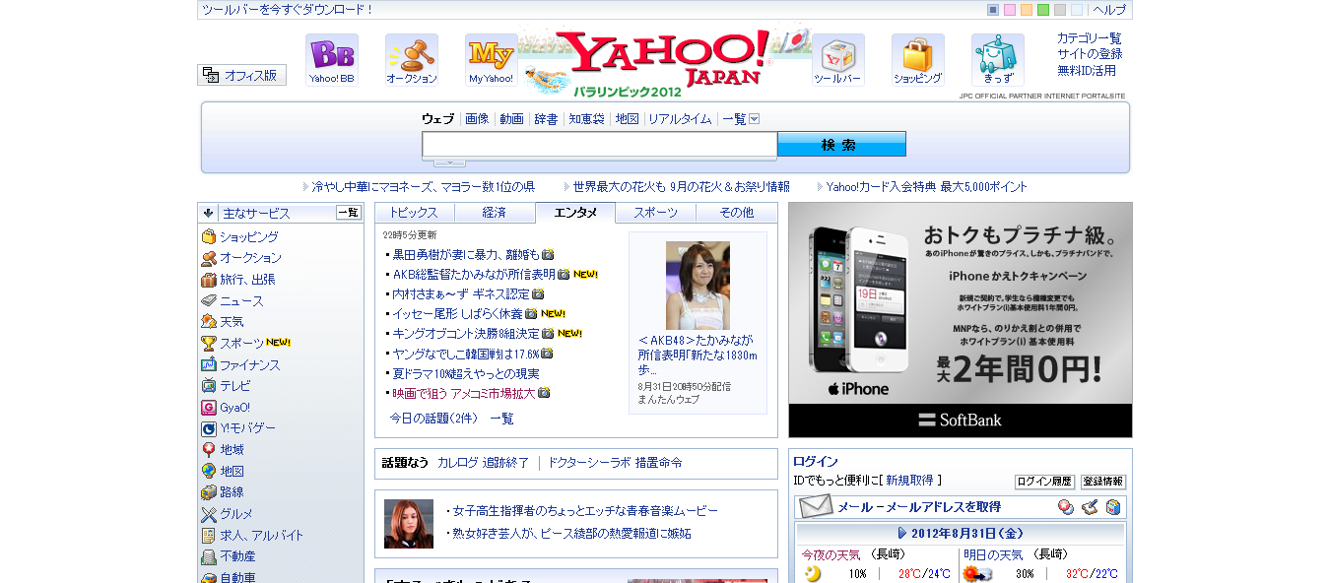
Task: Open the My Yahoo! icon
Action: pyautogui.click(x=492, y=60)
